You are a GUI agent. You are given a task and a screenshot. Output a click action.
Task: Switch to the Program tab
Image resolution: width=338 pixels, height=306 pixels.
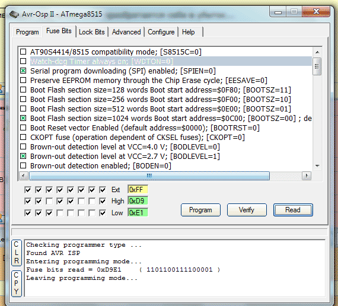(x=27, y=32)
